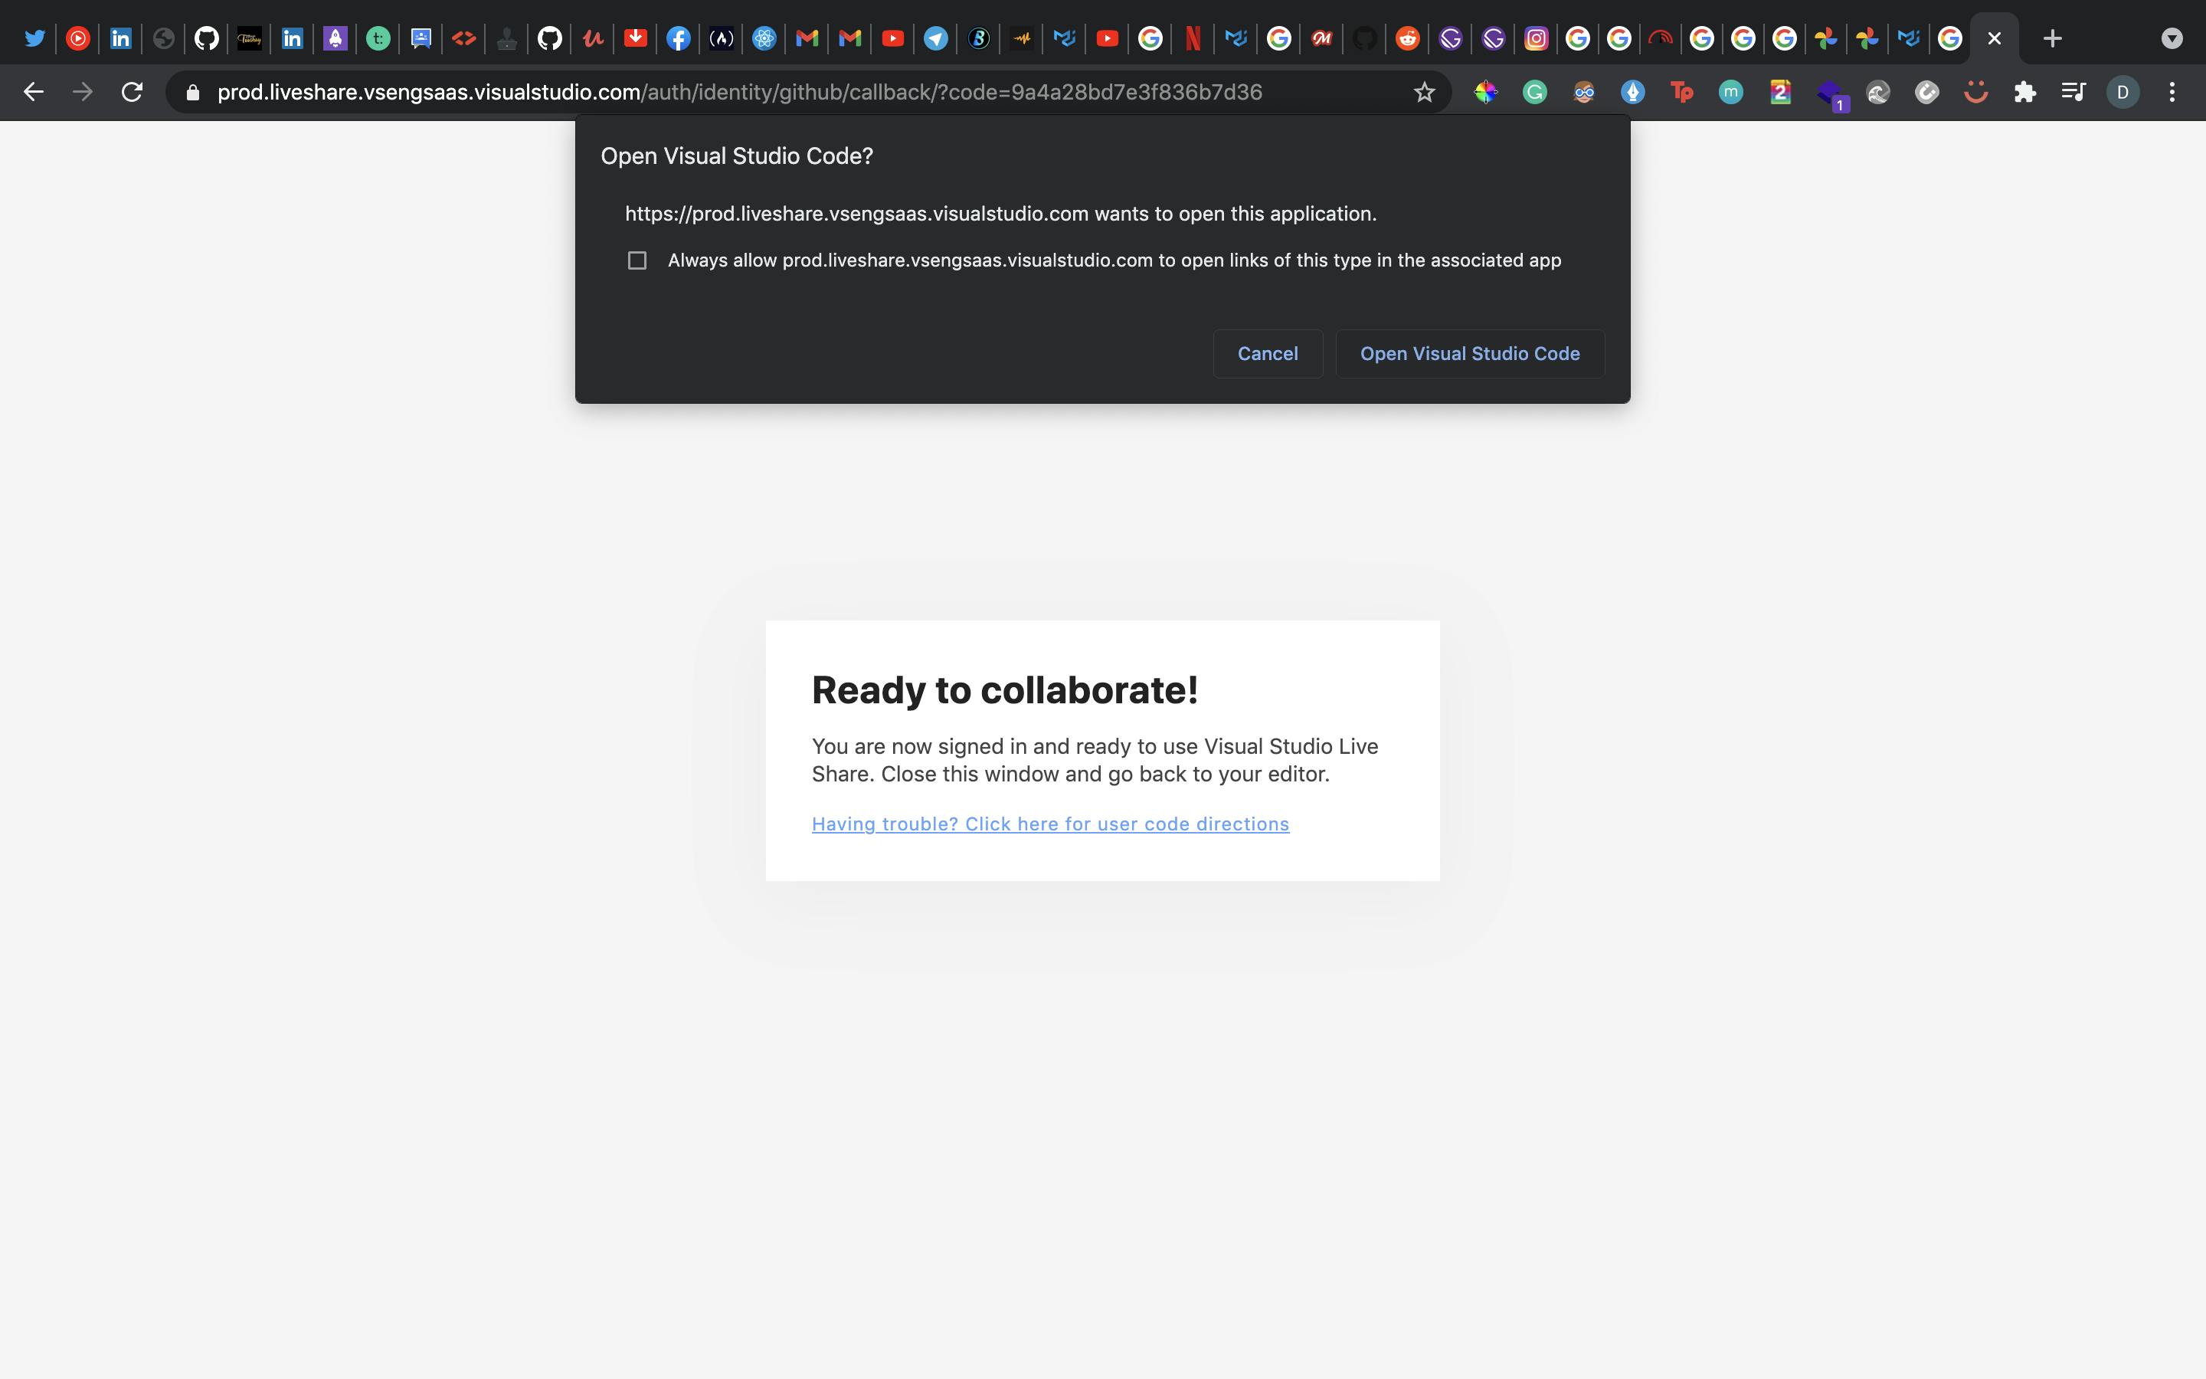Open the red 'Tp' extension
Viewport: 2206px width, 1379px height.
[1682, 92]
